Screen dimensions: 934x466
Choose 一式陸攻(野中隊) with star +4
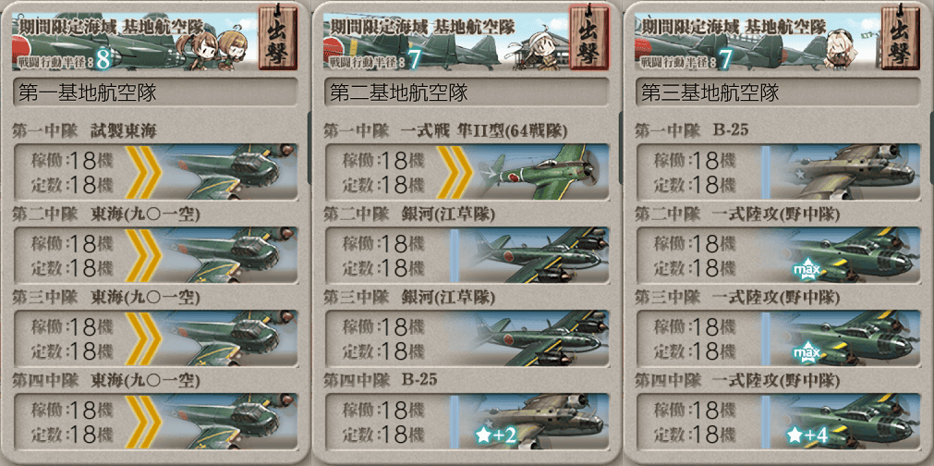pos(777,422)
